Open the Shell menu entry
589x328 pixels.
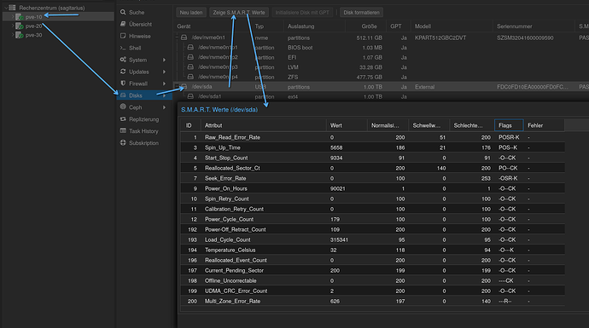point(143,48)
